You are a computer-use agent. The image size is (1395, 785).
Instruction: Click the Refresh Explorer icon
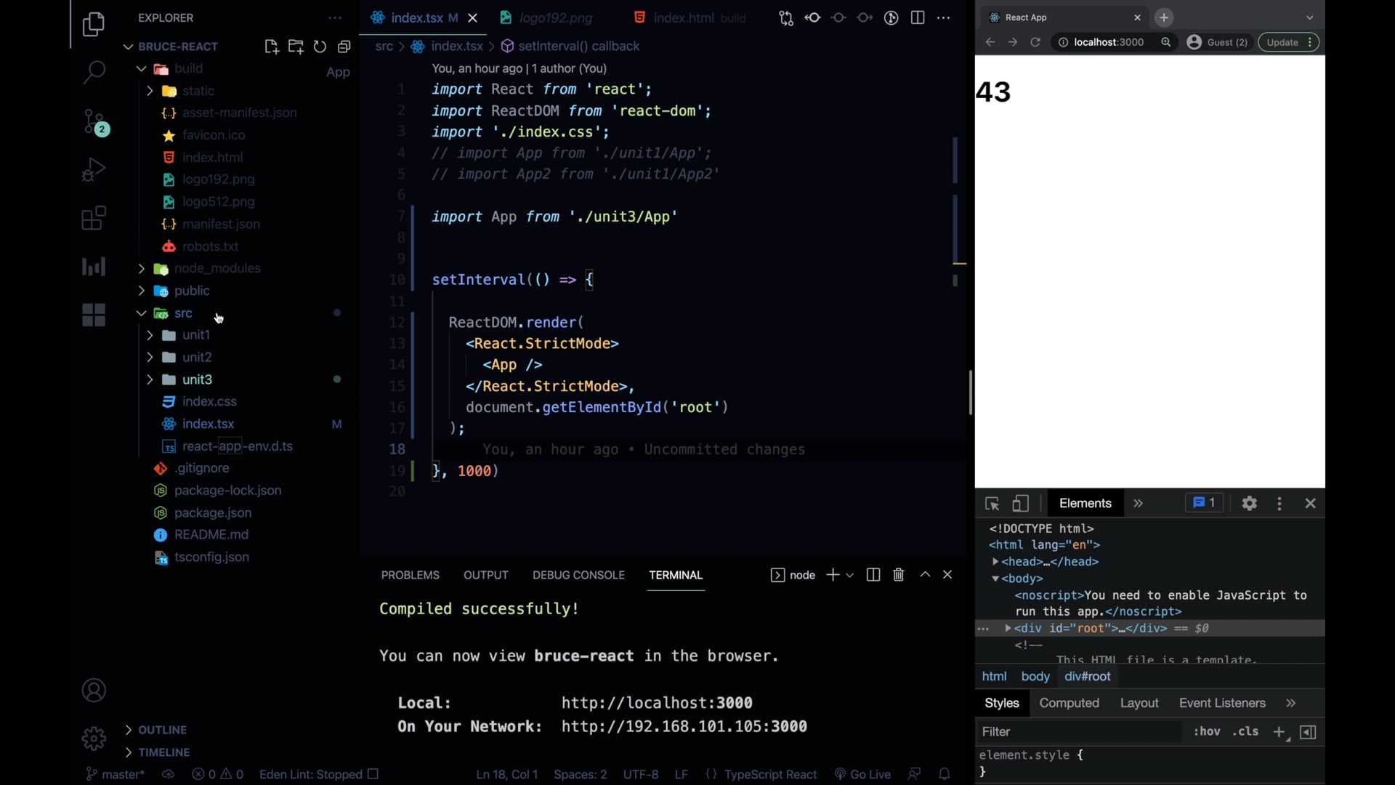(320, 47)
